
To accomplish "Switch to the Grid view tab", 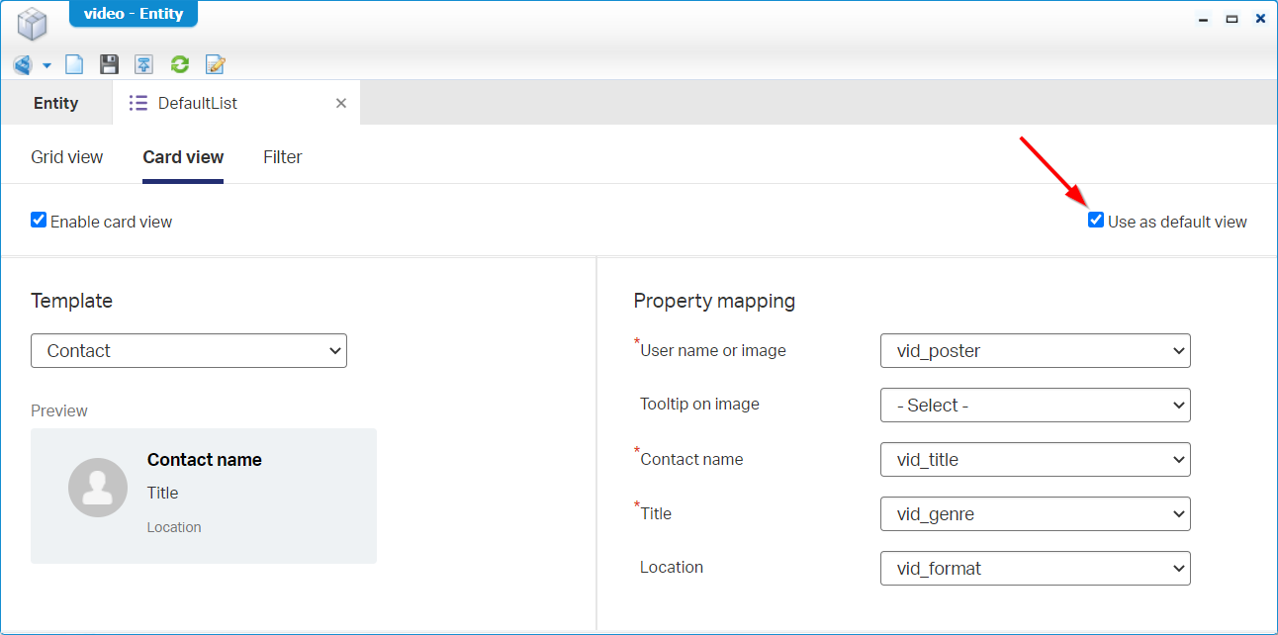I will 67,157.
